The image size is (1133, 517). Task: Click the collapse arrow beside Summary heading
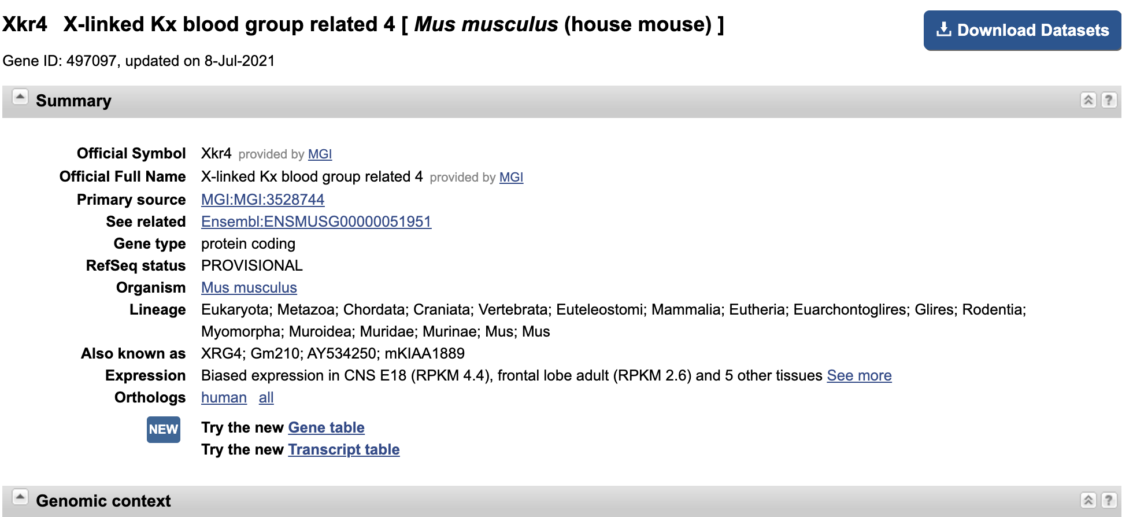(20, 97)
